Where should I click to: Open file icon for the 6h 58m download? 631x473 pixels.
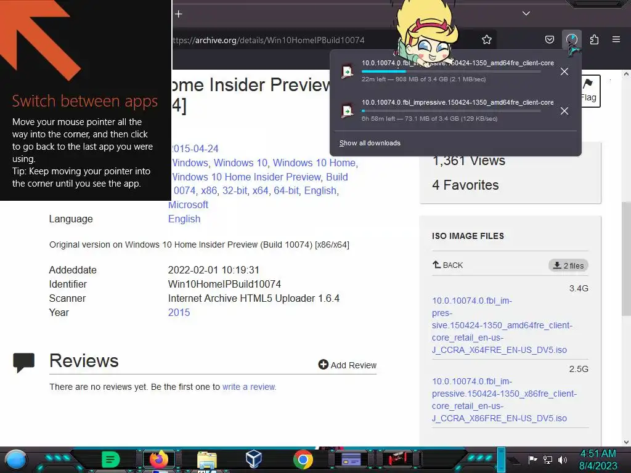(347, 111)
